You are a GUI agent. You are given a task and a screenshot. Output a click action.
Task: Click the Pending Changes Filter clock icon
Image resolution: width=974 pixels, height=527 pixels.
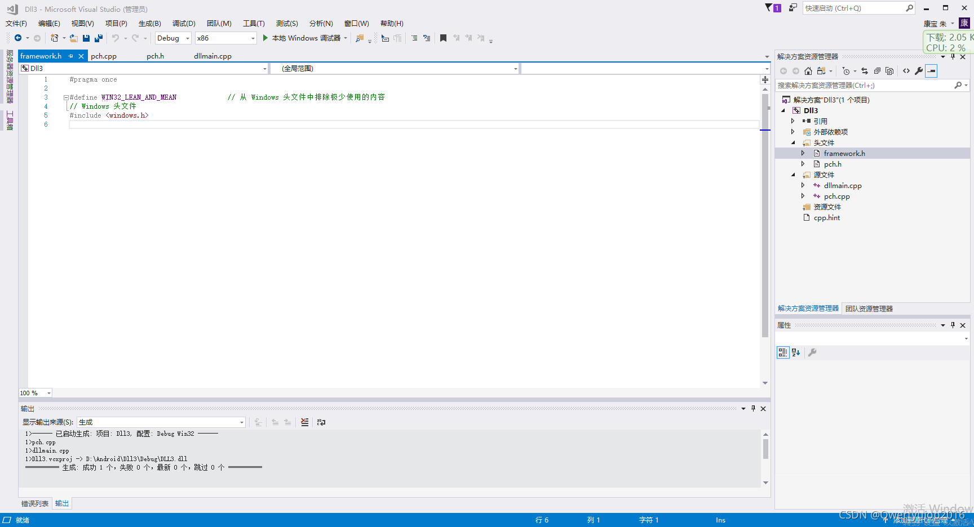[x=846, y=71]
